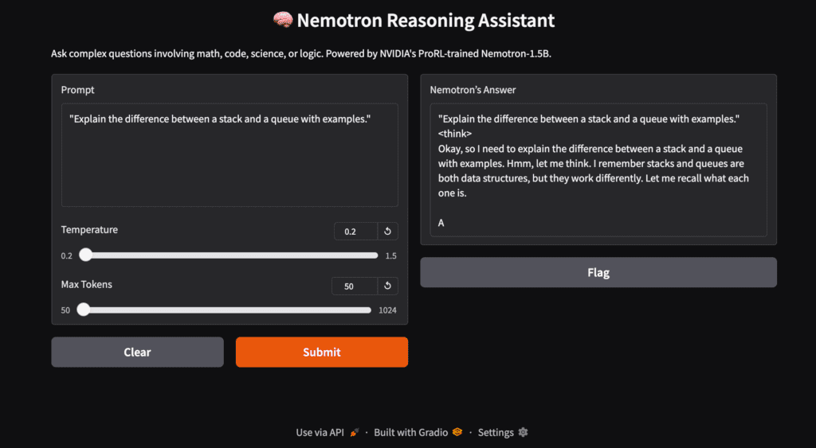Image resolution: width=816 pixels, height=448 pixels.
Task: Click the Nemotron's Answer label
Action: click(x=473, y=90)
